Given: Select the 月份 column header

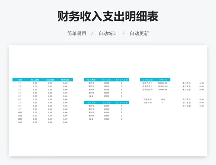Looking at the screenshot, I should click(x=20, y=80).
